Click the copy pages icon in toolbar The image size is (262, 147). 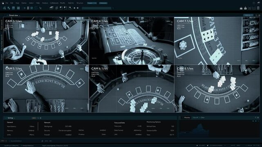56,8
